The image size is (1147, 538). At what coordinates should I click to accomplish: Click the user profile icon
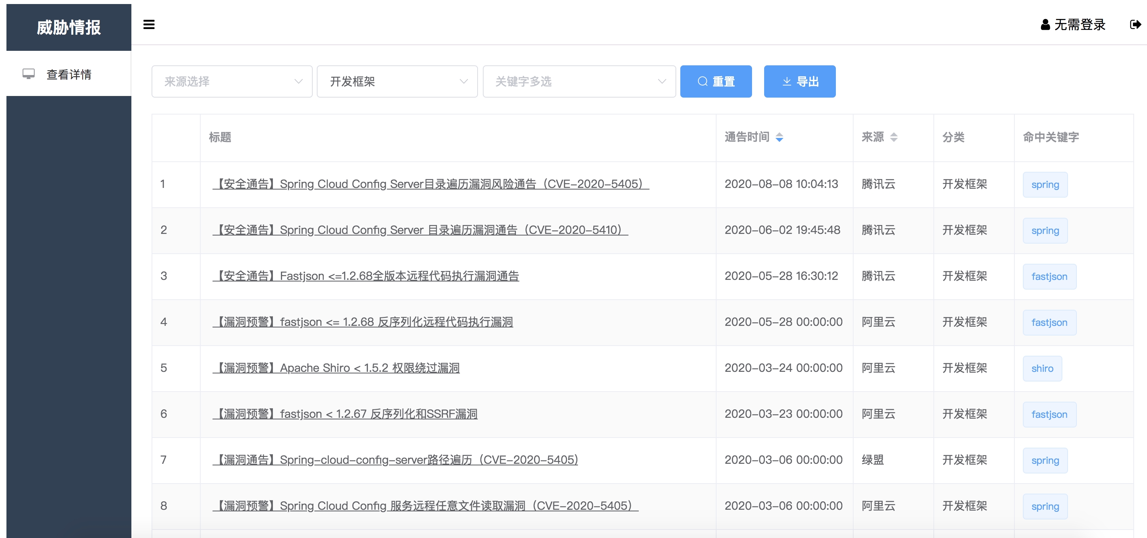1045,25
